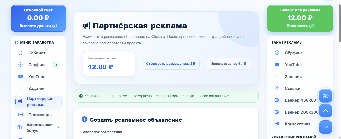Open the Промокоды menu item
Image resolution: width=341 pixels, height=139 pixels.
38,115
